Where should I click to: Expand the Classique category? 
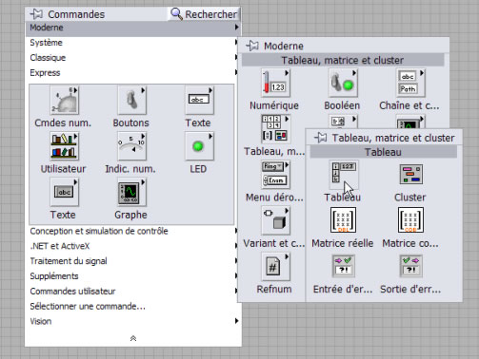(x=132, y=58)
